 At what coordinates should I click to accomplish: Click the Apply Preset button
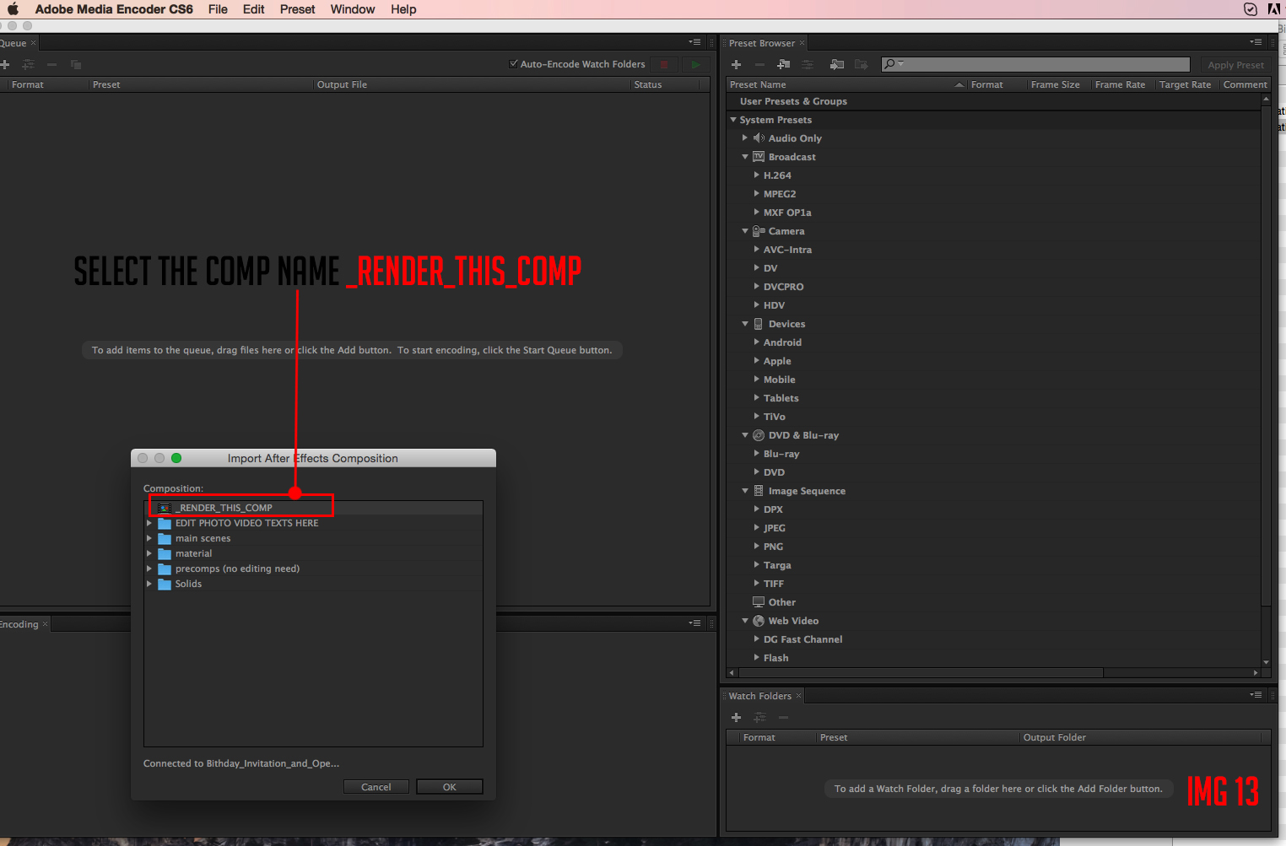(1235, 65)
